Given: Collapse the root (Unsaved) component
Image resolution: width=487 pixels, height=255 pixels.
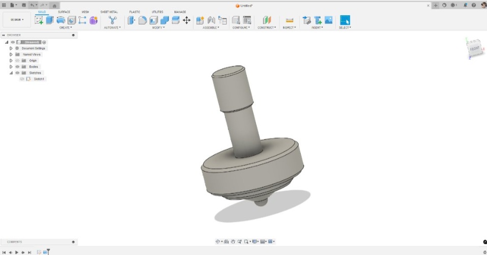Looking at the screenshot, I should point(7,42).
